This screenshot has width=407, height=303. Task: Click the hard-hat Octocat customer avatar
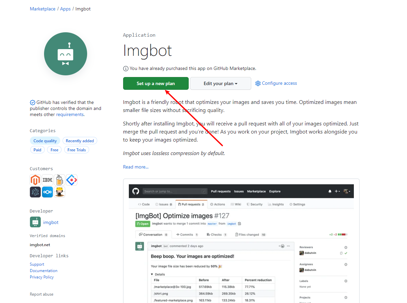pos(60,192)
